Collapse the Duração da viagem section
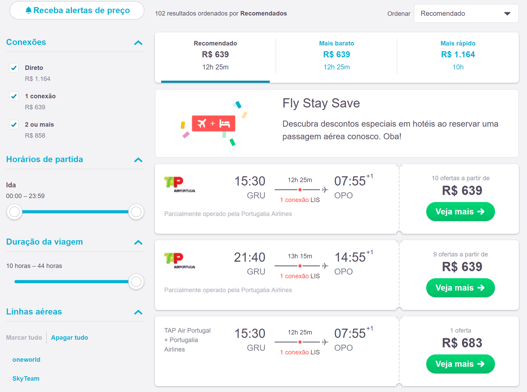 pos(138,243)
